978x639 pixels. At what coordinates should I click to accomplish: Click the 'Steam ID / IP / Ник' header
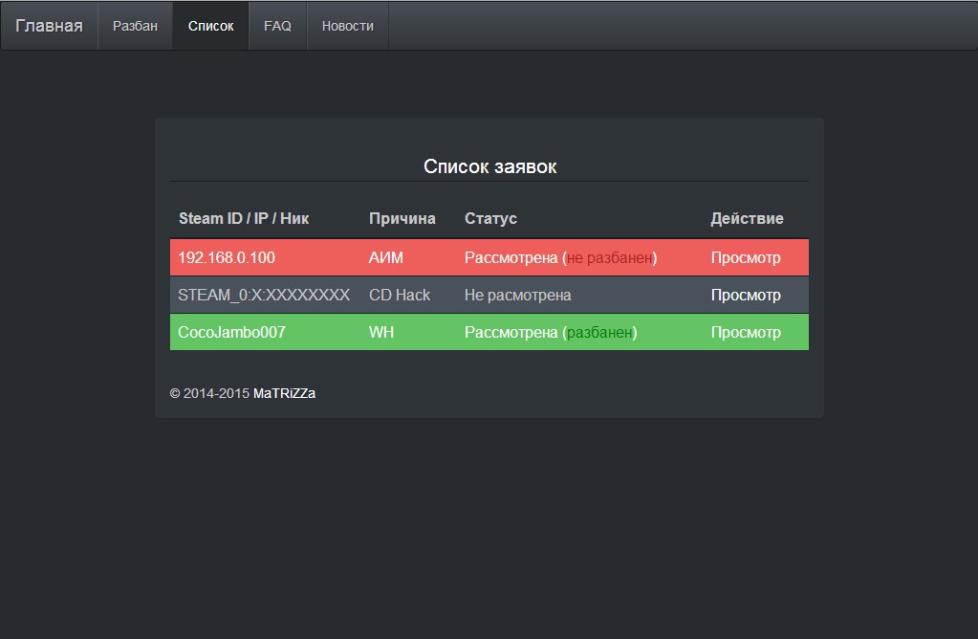click(x=244, y=218)
